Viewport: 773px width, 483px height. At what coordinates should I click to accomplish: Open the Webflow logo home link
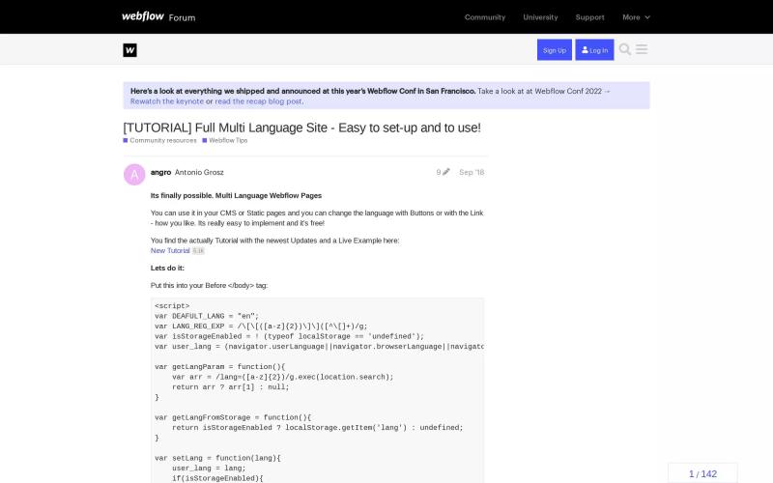(x=143, y=16)
